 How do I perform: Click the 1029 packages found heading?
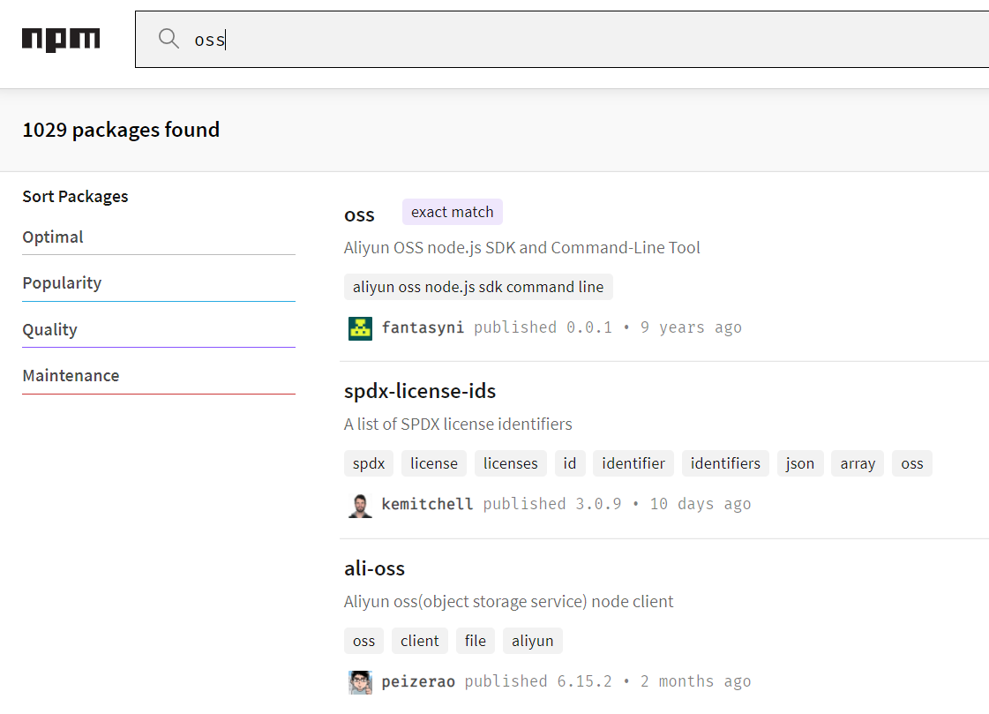(x=121, y=130)
